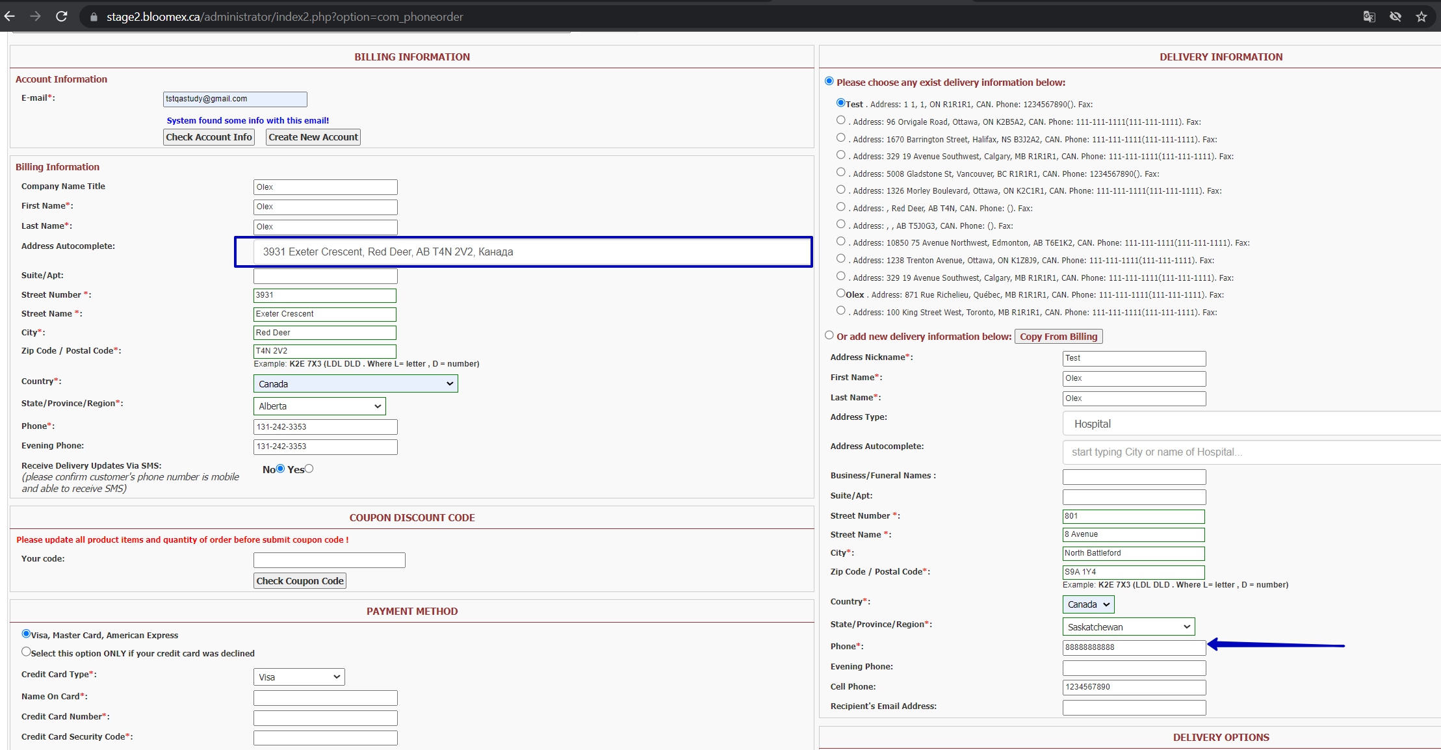The height and width of the screenshot is (750, 1441).
Task: Click the browser forward arrow icon
Action: click(35, 16)
